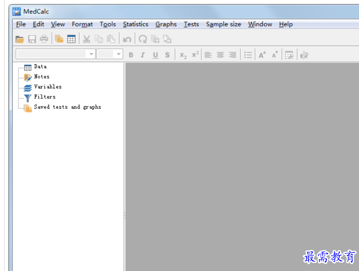Open the Statistics menu
Image resolution: width=359 pixels, height=271 pixels.
click(136, 24)
